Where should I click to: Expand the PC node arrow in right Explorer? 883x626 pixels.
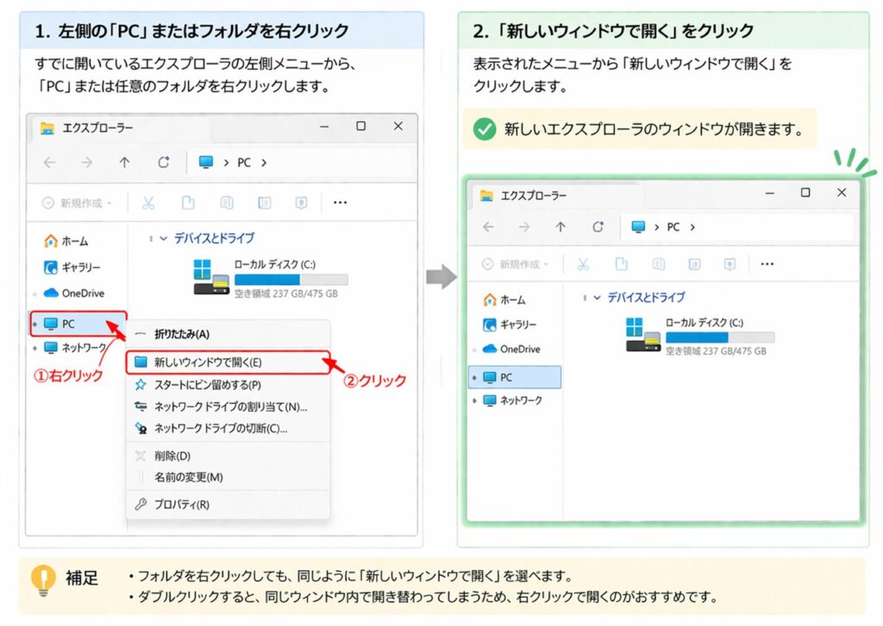pos(474,377)
